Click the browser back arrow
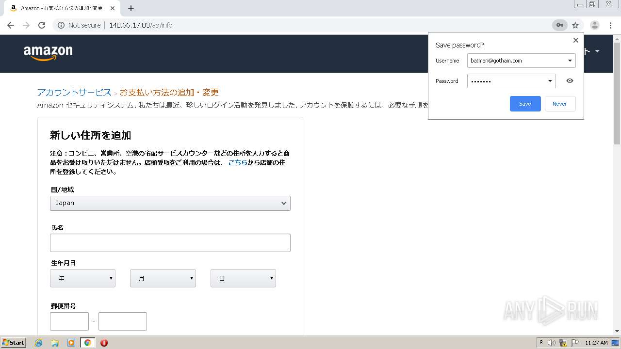Image resolution: width=621 pixels, height=349 pixels. (x=11, y=25)
